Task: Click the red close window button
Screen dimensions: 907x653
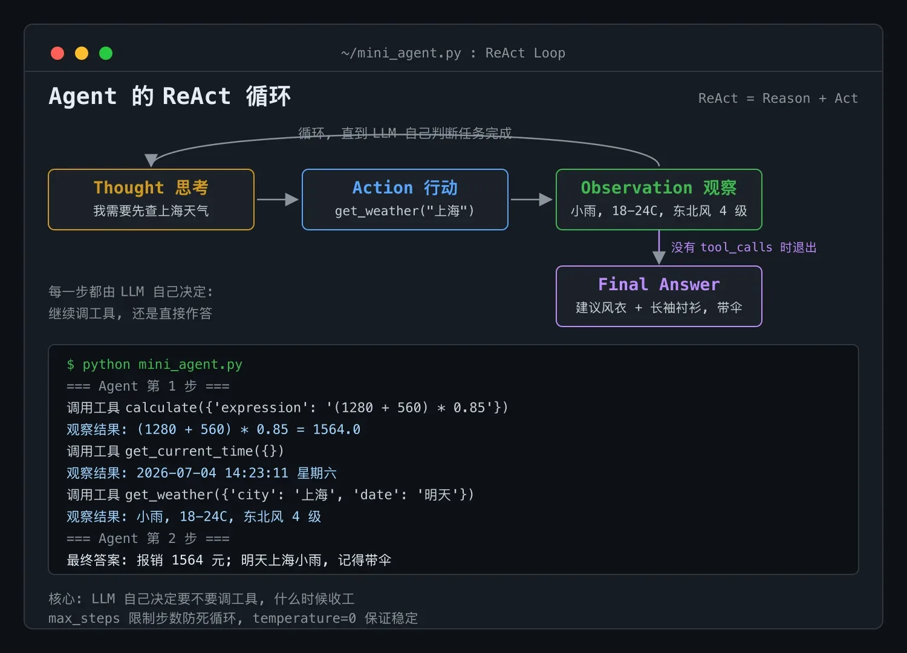Action: (x=57, y=53)
